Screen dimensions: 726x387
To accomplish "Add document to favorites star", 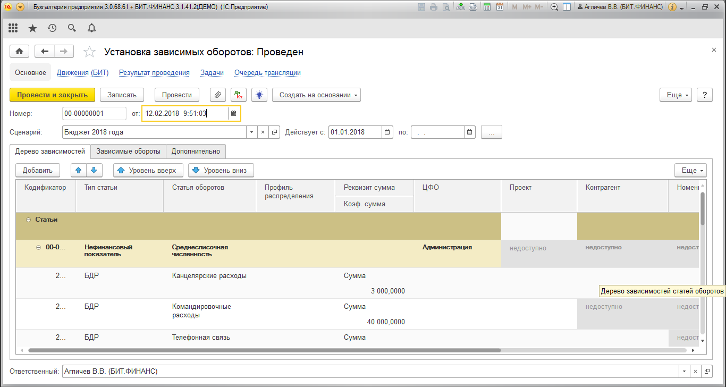I will coord(90,52).
